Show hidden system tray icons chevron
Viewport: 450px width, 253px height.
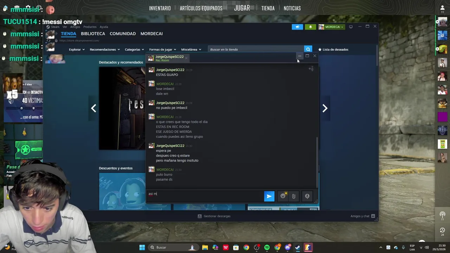pyautogui.click(x=380, y=247)
